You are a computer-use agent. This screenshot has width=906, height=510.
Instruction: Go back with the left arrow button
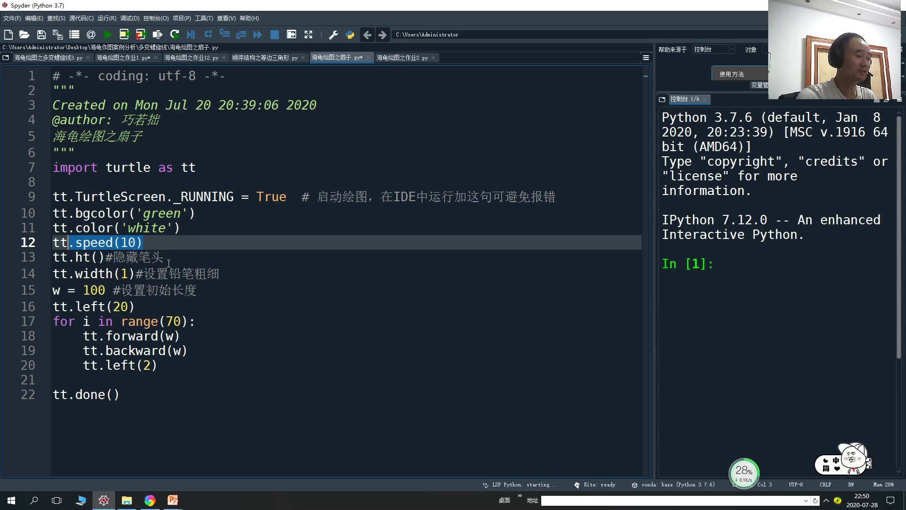(367, 34)
